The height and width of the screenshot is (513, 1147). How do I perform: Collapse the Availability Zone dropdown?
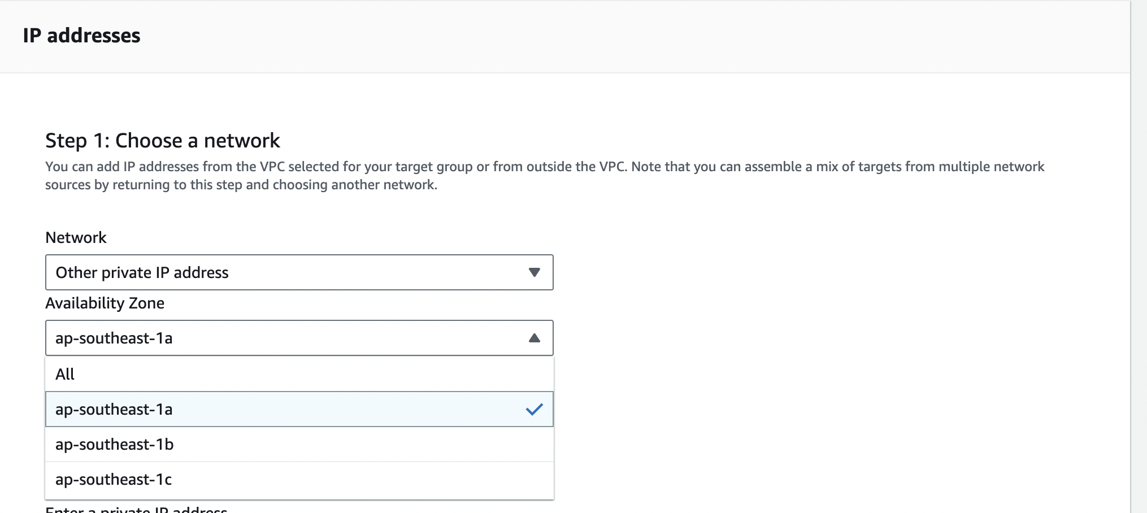298,338
